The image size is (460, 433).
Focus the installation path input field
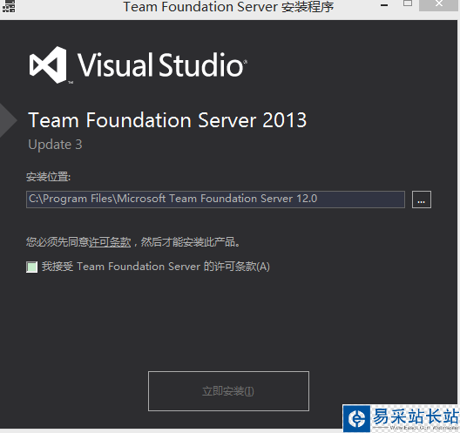pyautogui.click(x=216, y=200)
